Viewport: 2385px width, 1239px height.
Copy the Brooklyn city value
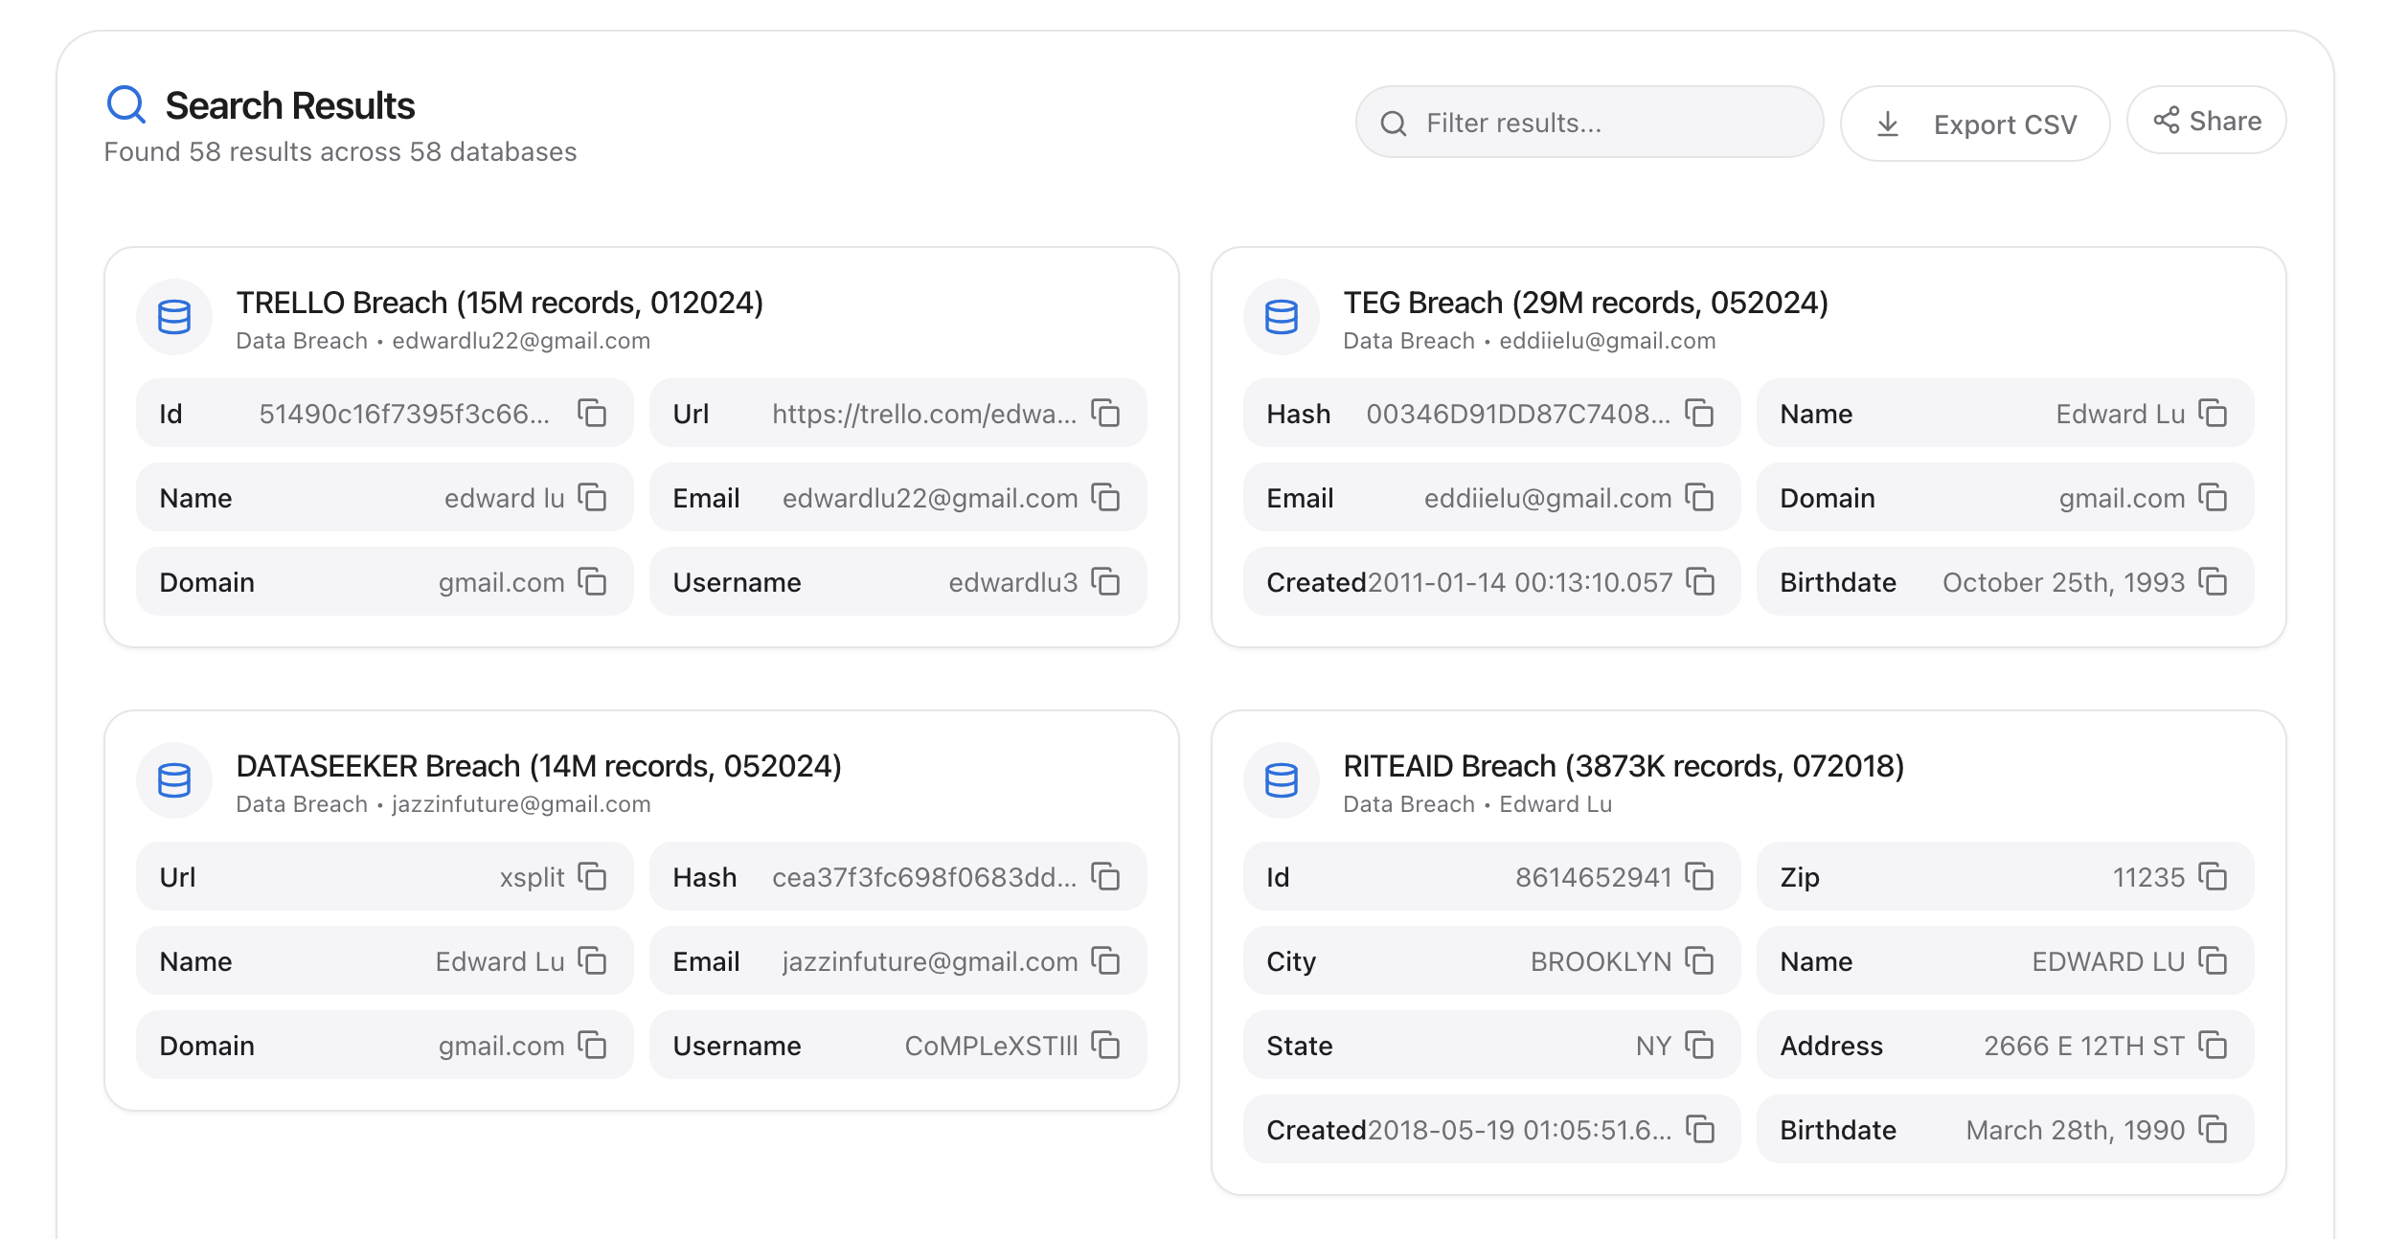1700,961
